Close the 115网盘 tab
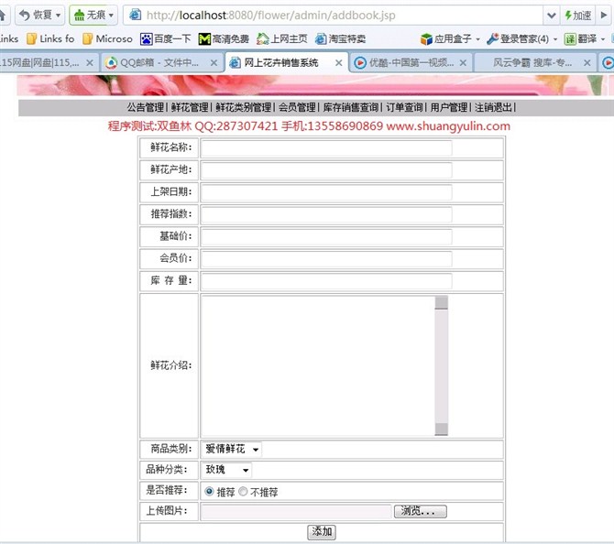Screen dimensions: 614x544 pos(90,62)
